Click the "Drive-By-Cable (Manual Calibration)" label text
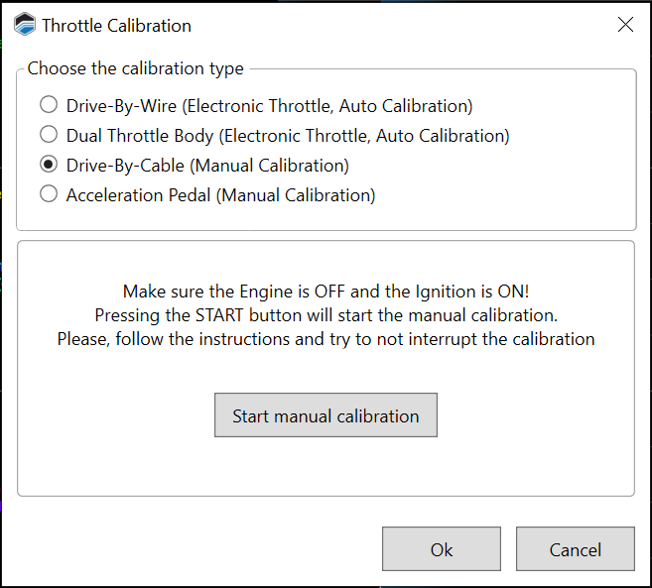 click(x=207, y=165)
